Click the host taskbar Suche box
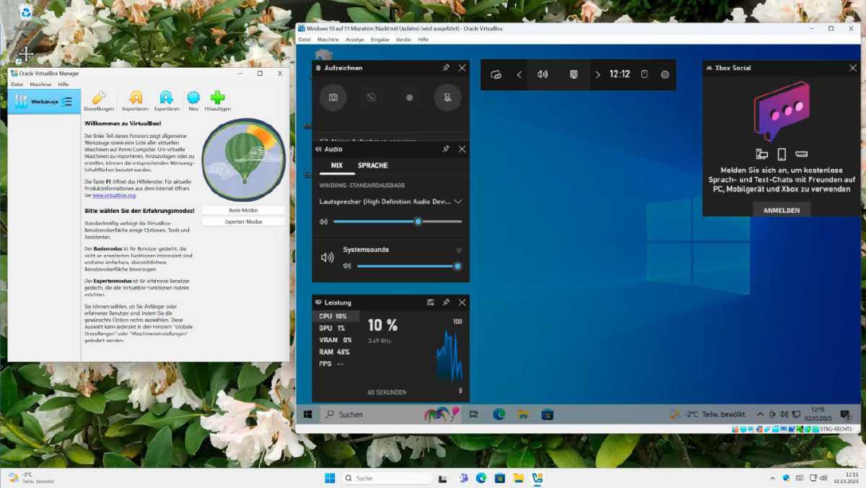Image resolution: width=866 pixels, height=488 pixels. tap(388, 478)
